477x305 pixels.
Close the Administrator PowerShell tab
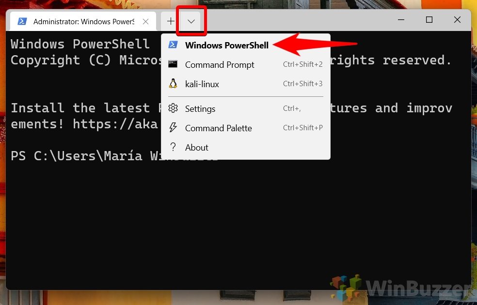coord(146,22)
